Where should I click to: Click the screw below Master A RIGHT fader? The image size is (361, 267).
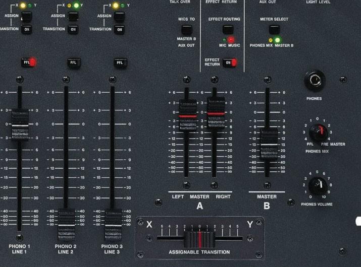click(215, 185)
